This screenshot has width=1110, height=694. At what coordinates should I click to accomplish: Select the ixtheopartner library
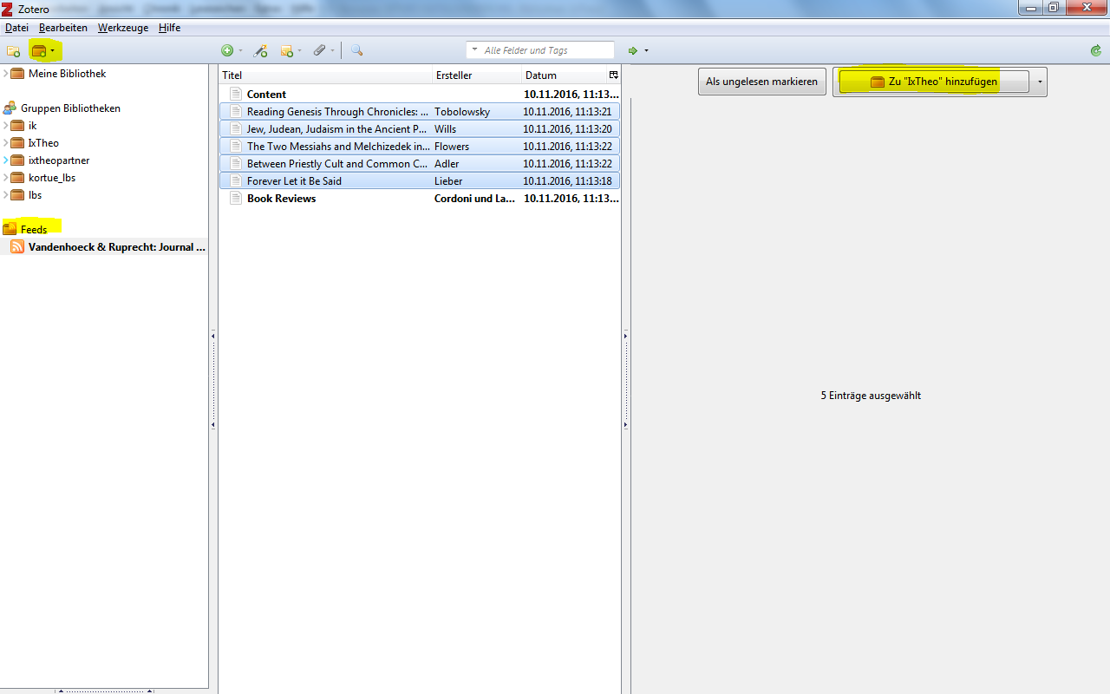point(59,160)
